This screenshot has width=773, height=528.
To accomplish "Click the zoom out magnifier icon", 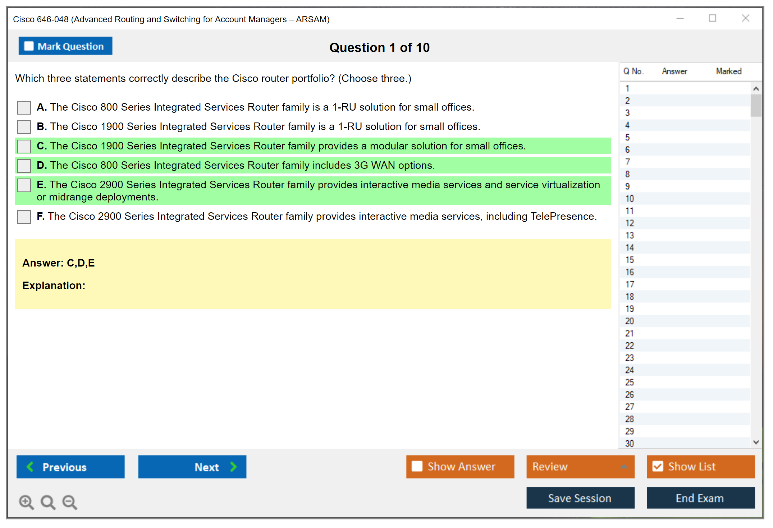I will (x=69, y=502).
